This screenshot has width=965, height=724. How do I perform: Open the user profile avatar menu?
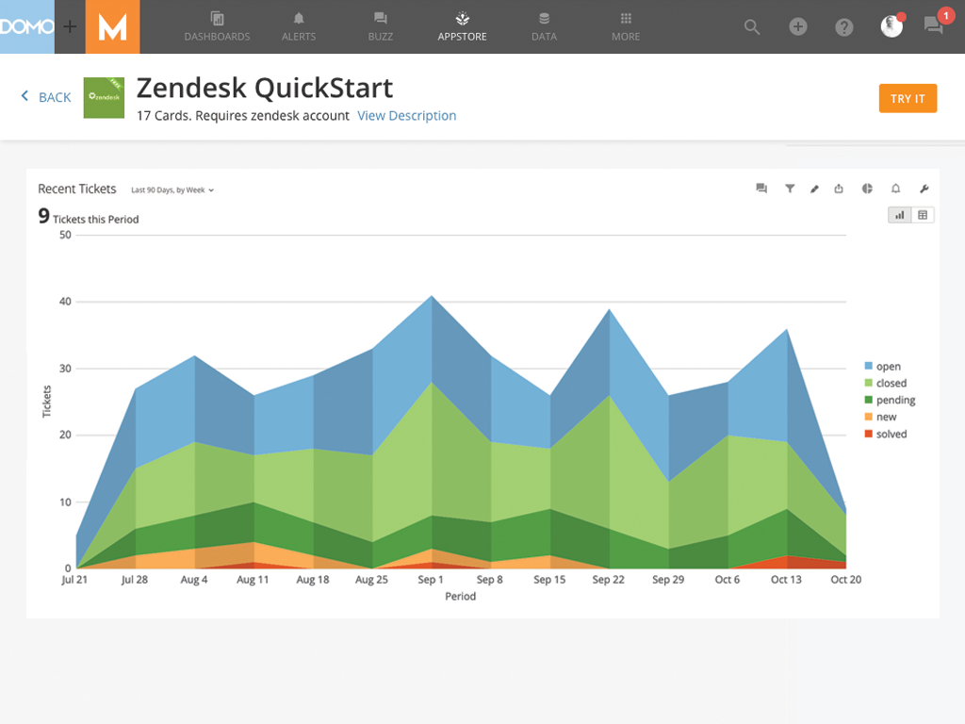[891, 26]
